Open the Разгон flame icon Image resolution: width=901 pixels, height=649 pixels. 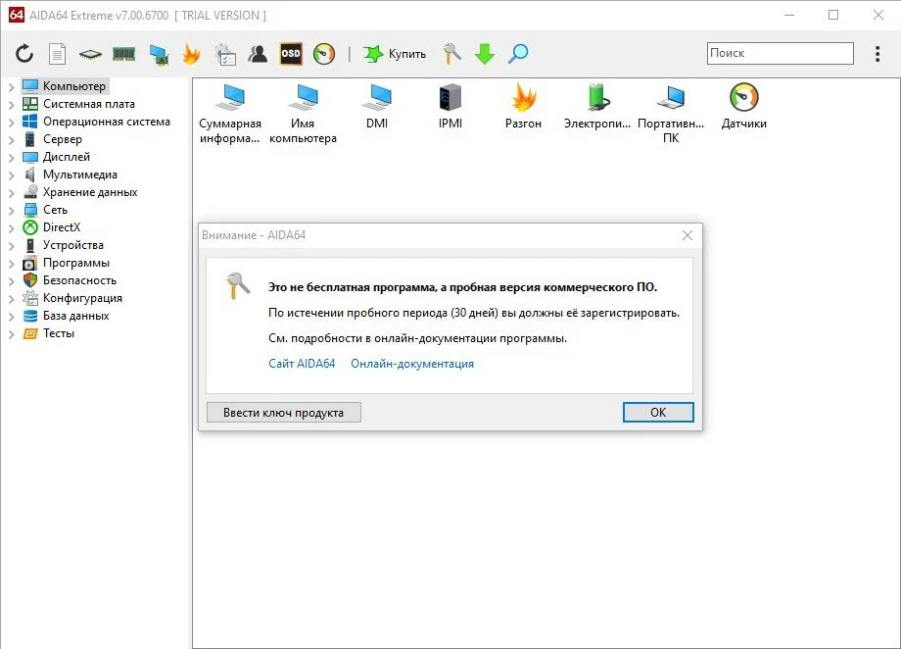pos(524,107)
